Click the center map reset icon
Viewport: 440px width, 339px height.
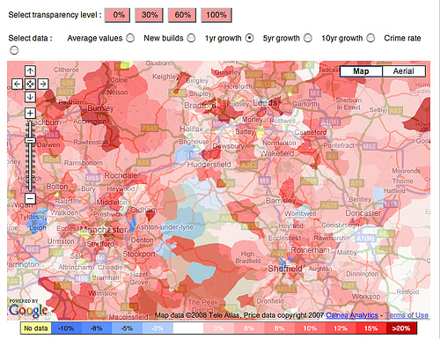click(x=30, y=85)
